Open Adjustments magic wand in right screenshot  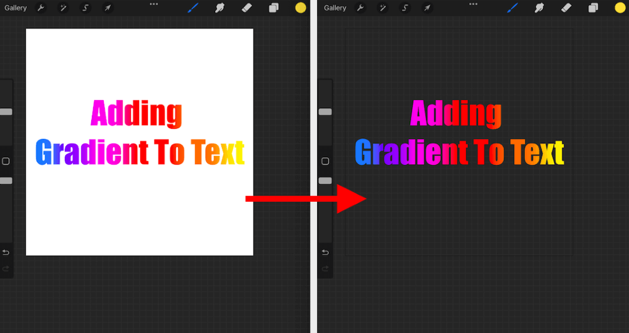(x=382, y=8)
